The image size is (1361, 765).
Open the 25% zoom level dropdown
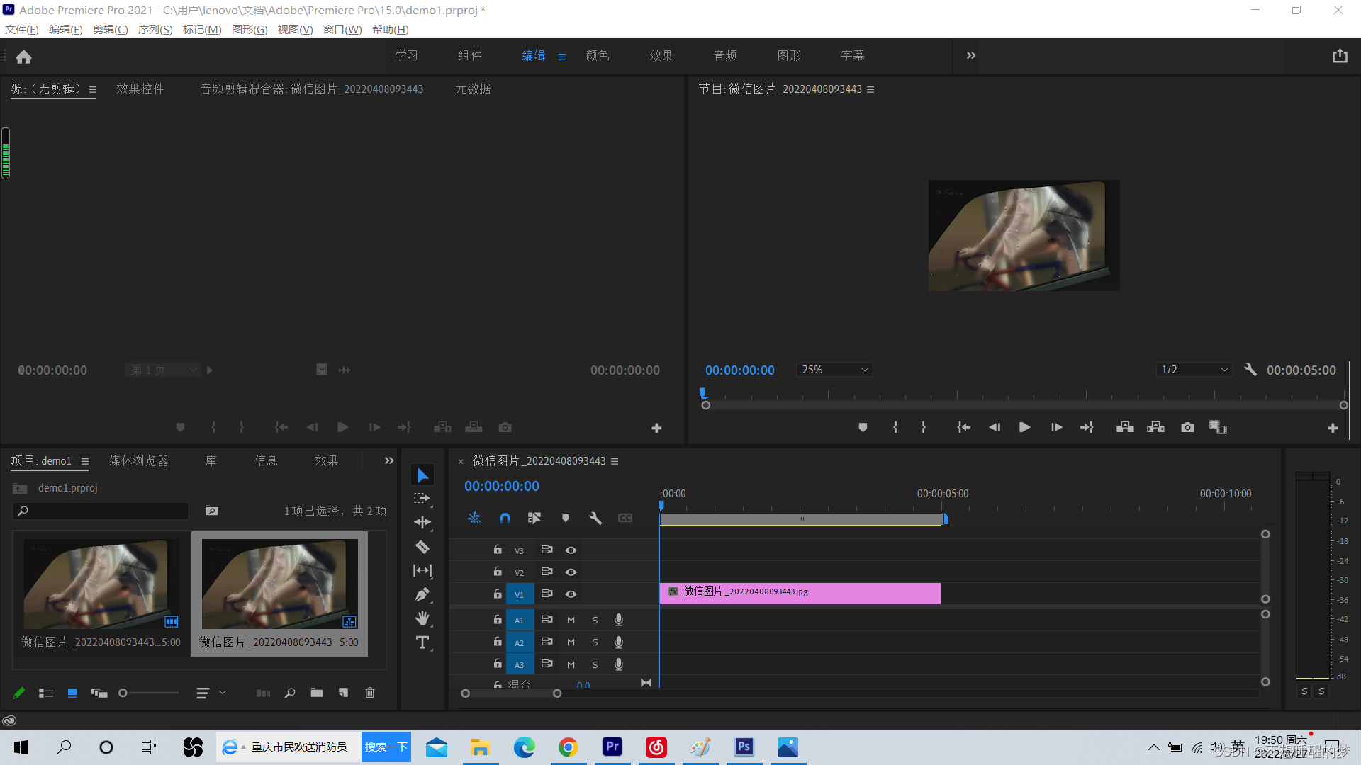pos(834,370)
